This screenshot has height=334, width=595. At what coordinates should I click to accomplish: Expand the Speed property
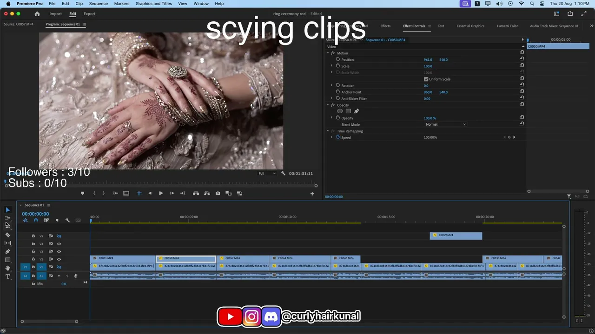point(331,138)
